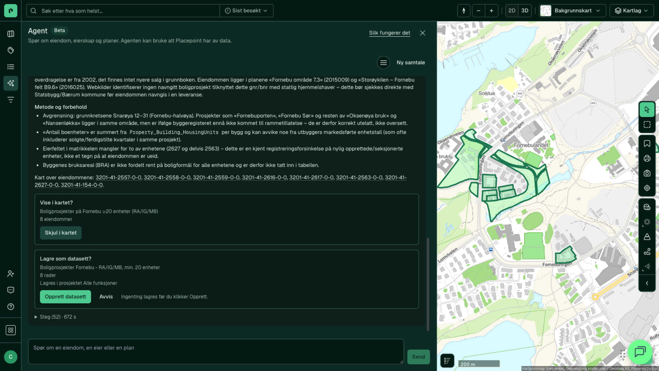Open the line of sight tool
Viewport: 659px width, 371px height.
tap(647, 266)
